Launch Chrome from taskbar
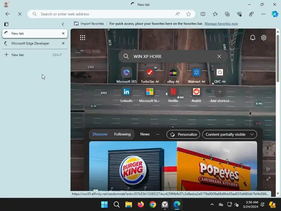Screen dimensions: 281x211 point(153,204)
